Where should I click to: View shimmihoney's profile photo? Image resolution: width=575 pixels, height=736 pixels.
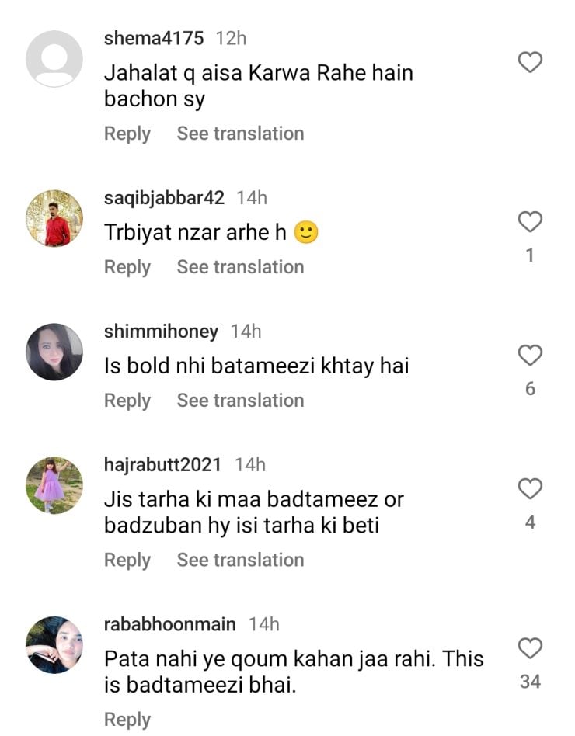click(x=54, y=352)
